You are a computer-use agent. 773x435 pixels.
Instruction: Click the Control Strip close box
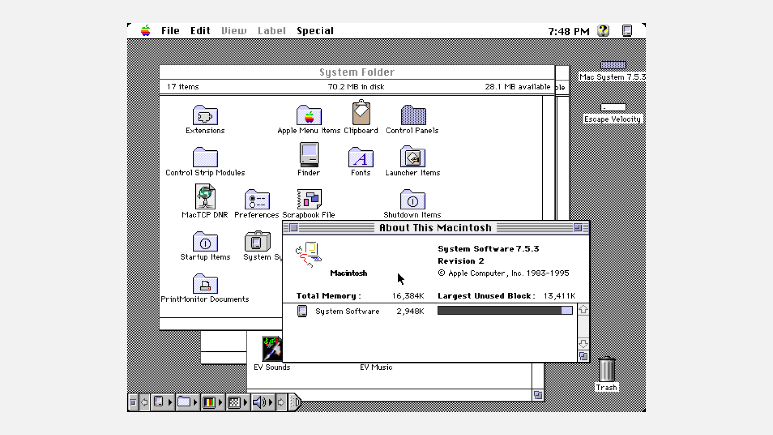[x=133, y=402]
